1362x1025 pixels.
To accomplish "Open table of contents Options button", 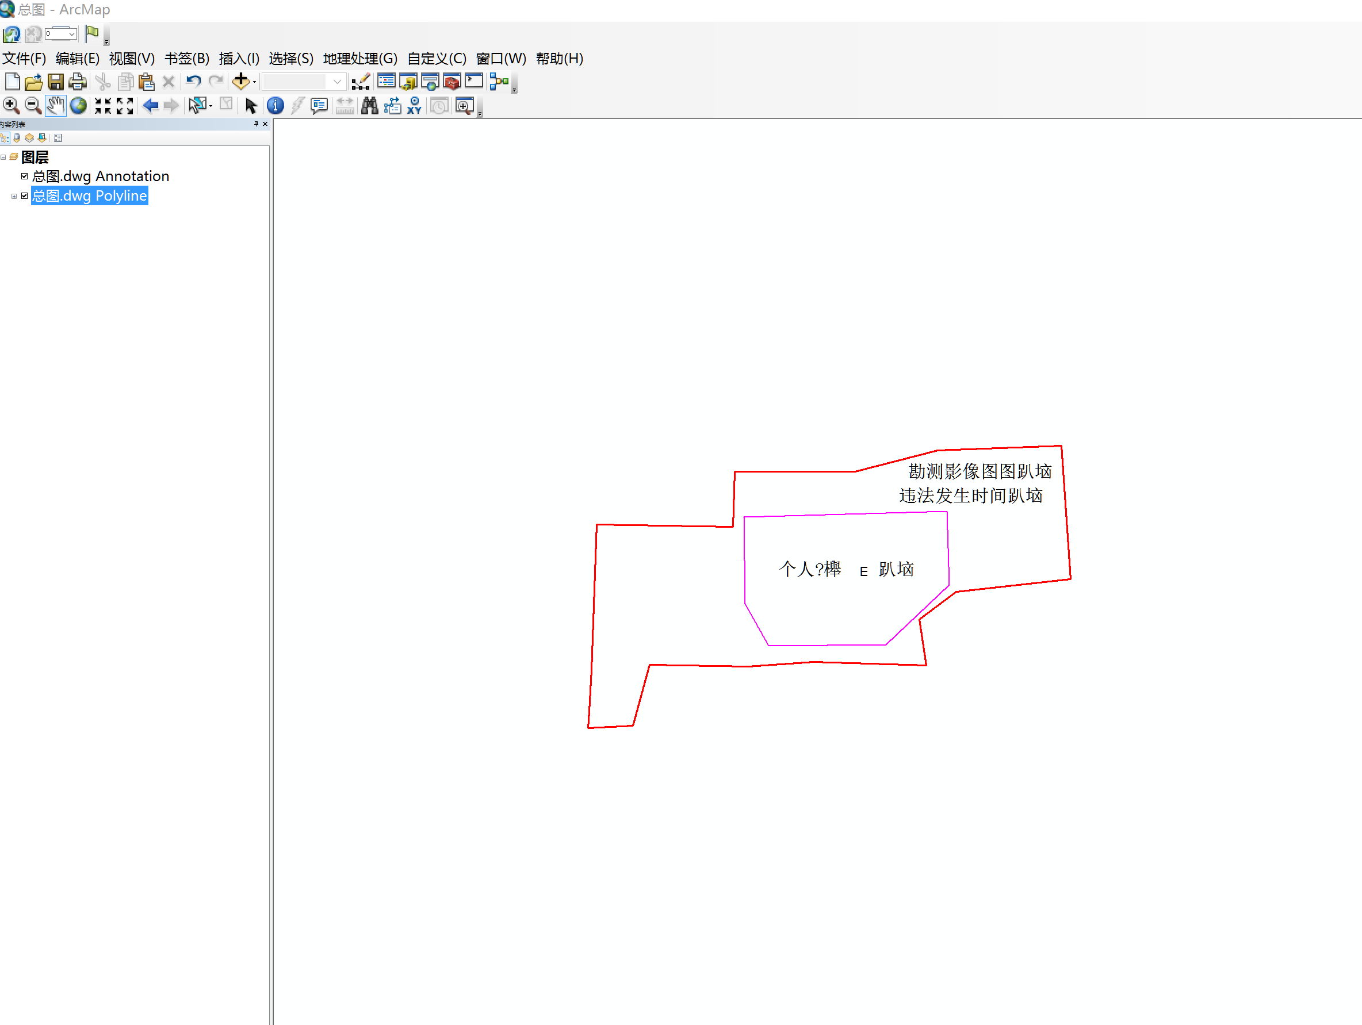I will 58,138.
